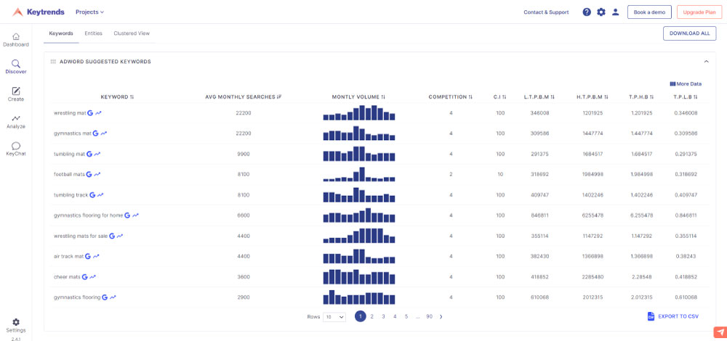This screenshot has height=341, width=727.
Task: Switch to the Clustered View tab
Action: coord(132,34)
